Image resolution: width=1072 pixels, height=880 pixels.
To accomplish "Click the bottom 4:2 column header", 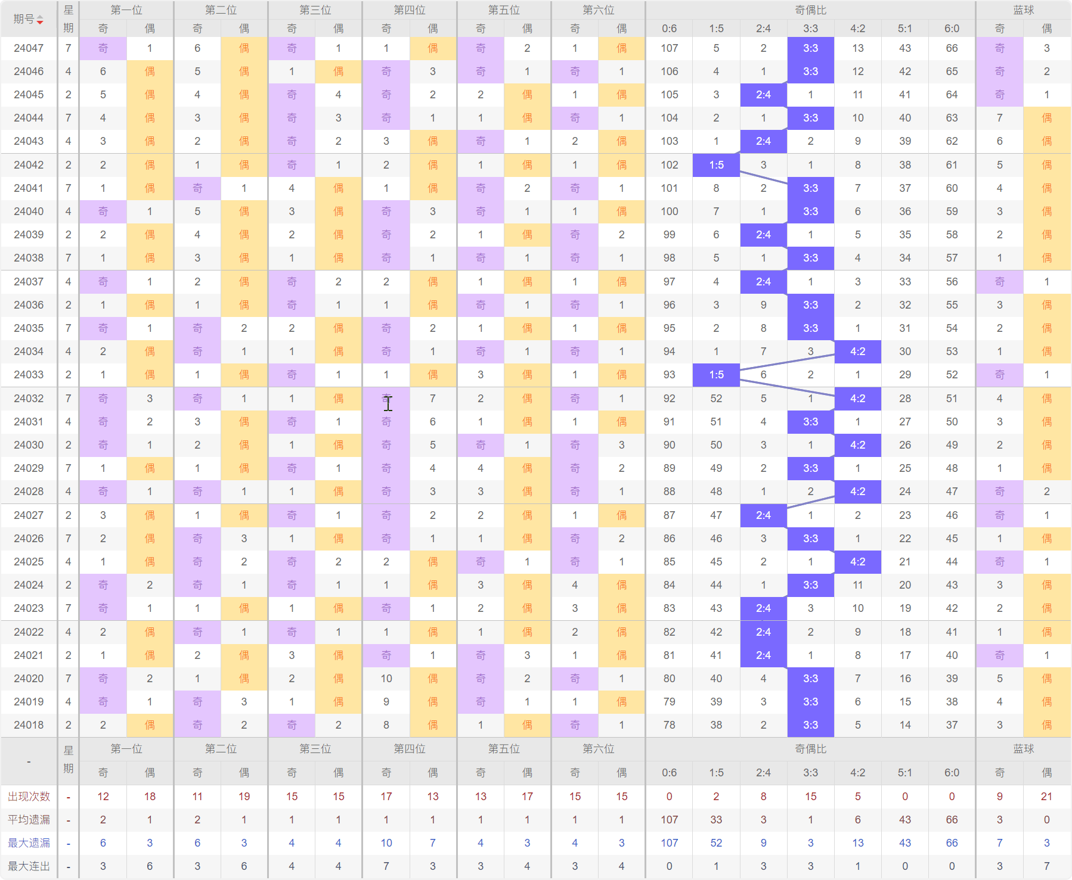I will click(x=857, y=773).
